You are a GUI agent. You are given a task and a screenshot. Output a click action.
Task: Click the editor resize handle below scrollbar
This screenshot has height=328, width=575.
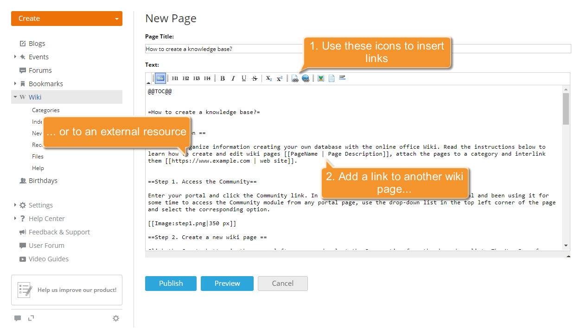(x=569, y=256)
